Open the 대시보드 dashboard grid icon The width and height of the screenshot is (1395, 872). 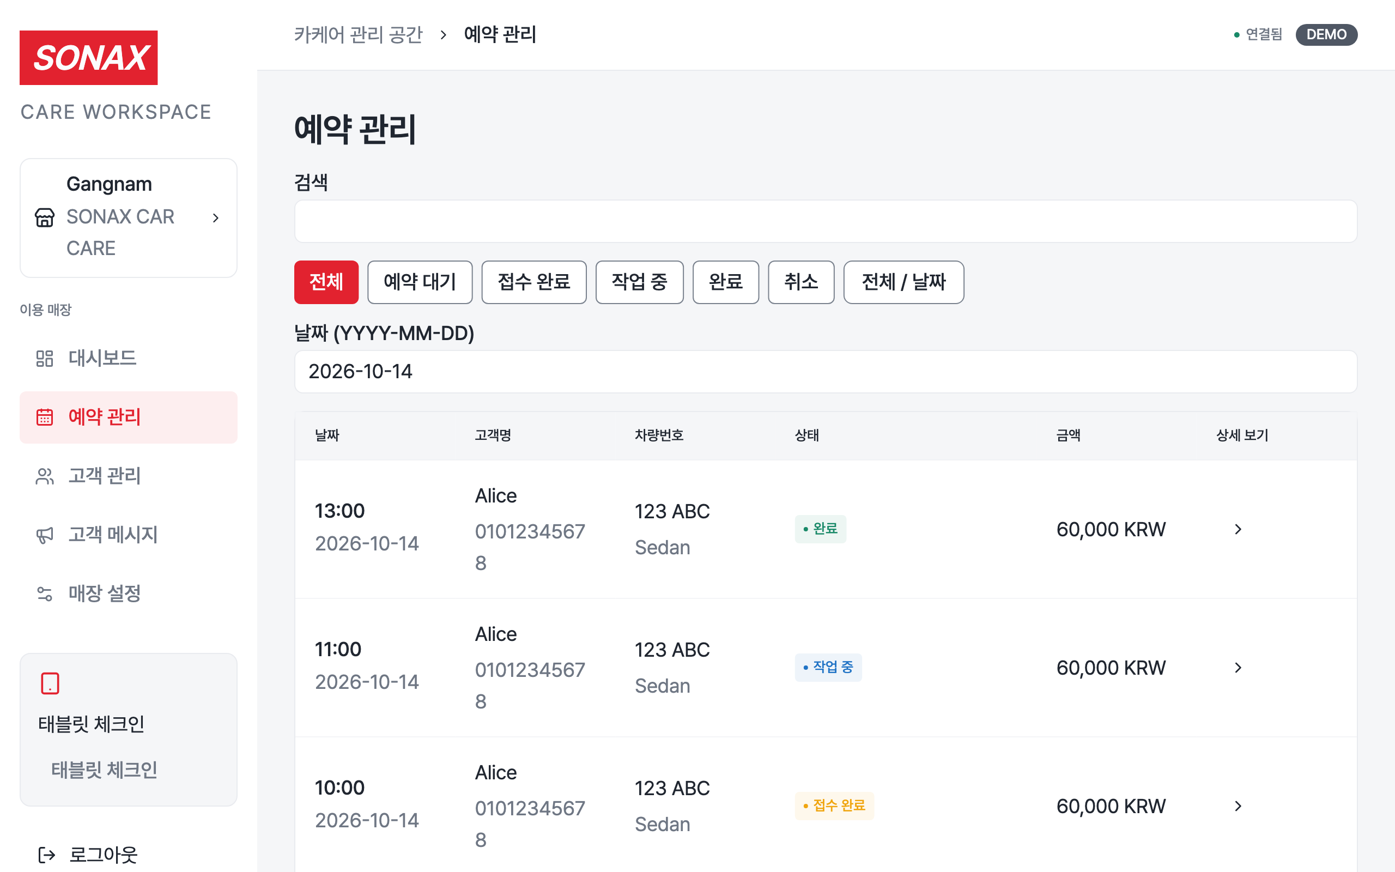44,358
